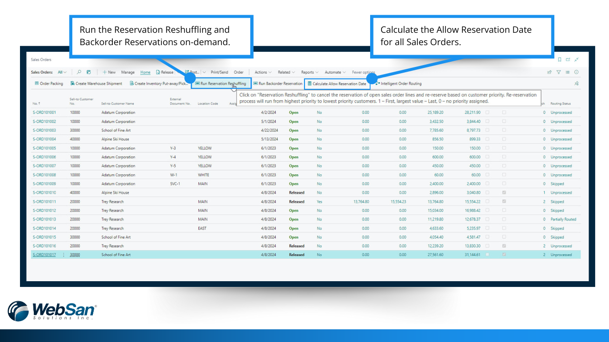
Task: Expand the Automate menu
Action: 335,72
